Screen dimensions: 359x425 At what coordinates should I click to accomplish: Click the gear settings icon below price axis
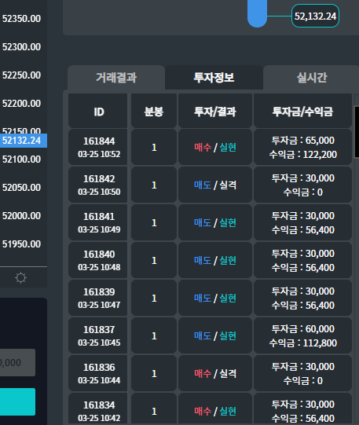tap(21, 278)
